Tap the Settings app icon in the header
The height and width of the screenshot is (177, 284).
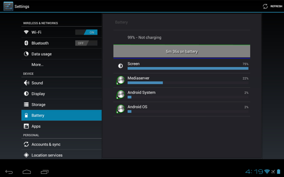point(8,6)
